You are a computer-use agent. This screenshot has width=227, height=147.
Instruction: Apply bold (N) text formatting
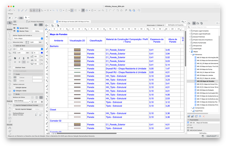click(x=15, y=58)
